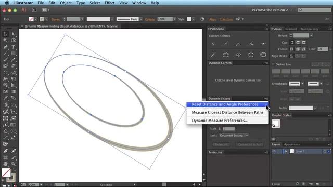This screenshot has width=333, height=187.
Task: Open the Window menu
Action: [x=139, y=3]
